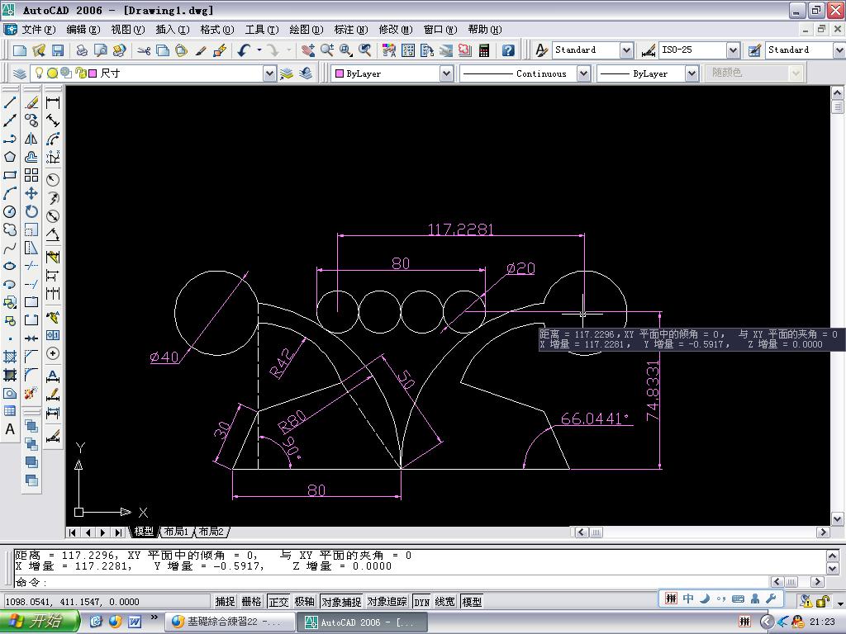Click the vertical scrollbar down arrow
The image size is (846, 634).
click(837, 519)
